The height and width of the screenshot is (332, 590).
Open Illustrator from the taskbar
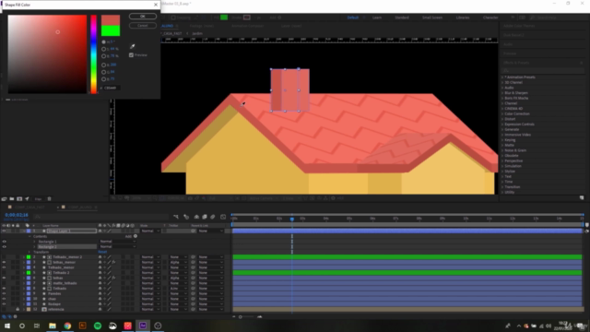[82, 326]
